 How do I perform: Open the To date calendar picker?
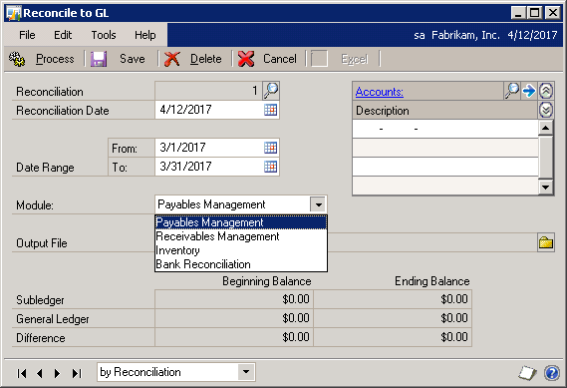tap(270, 167)
